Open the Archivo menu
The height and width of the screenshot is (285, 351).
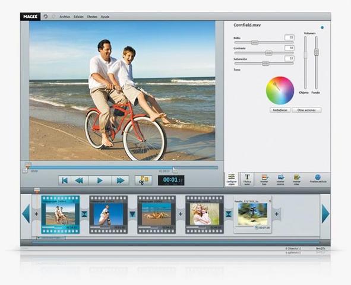pos(65,17)
